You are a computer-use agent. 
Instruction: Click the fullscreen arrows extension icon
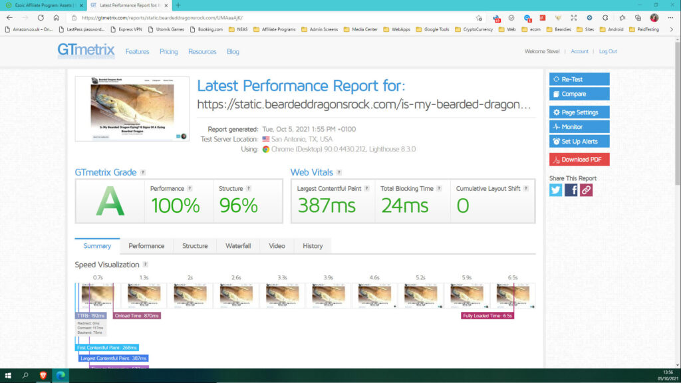point(574,18)
